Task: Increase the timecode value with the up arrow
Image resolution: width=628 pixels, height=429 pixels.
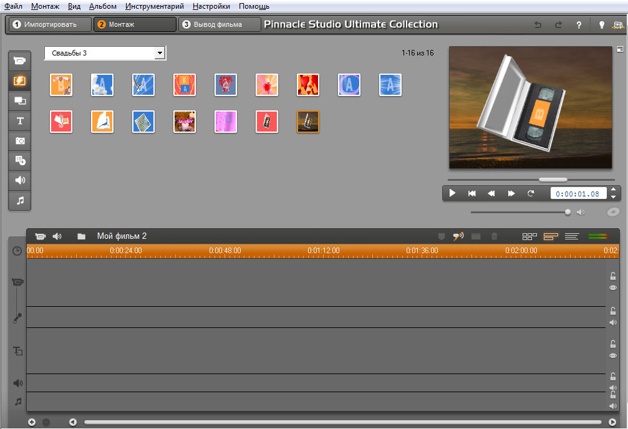Action: pyautogui.click(x=613, y=190)
